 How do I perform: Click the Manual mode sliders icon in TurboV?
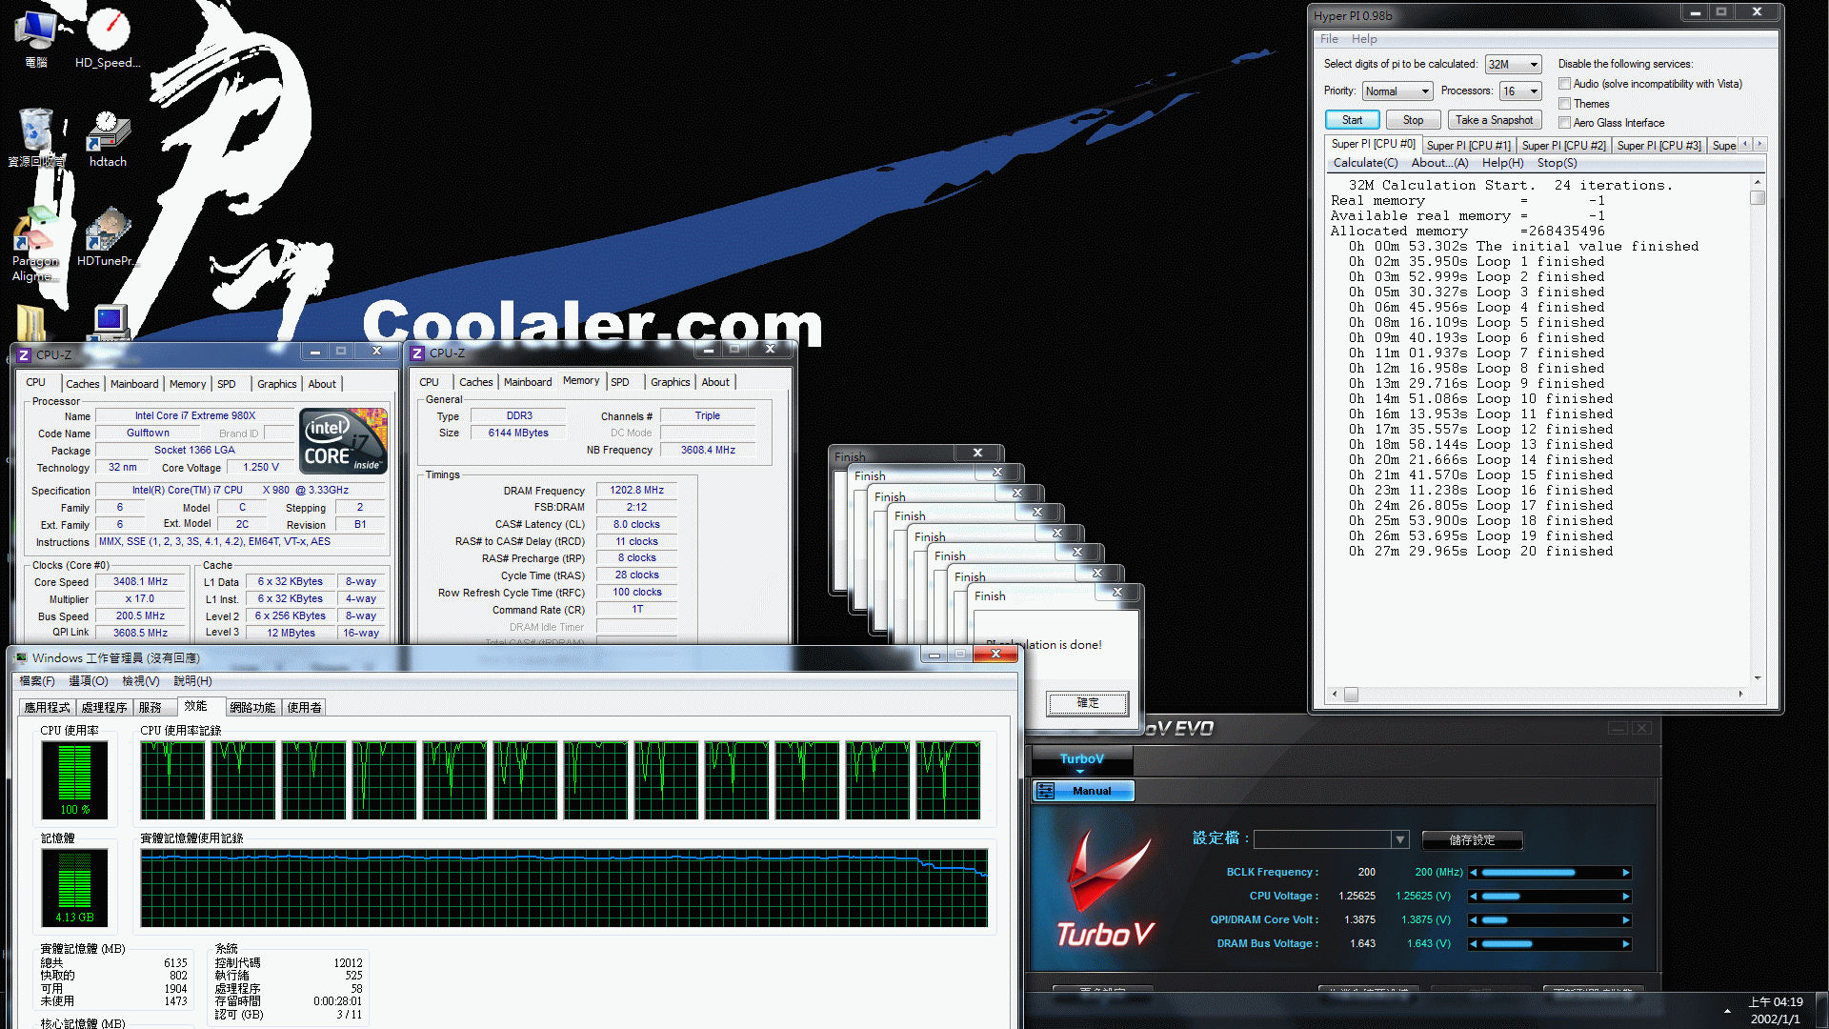1045,791
